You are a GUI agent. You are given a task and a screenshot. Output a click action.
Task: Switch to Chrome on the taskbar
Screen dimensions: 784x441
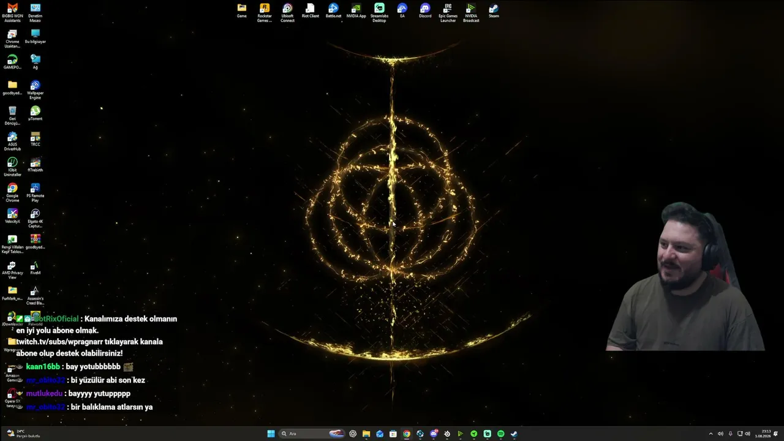click(407, 434)
